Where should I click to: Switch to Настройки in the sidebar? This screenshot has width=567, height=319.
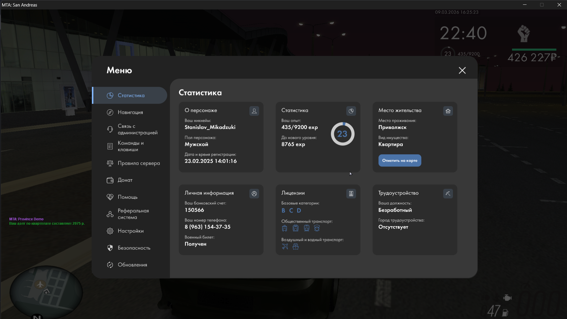point(131,231)
